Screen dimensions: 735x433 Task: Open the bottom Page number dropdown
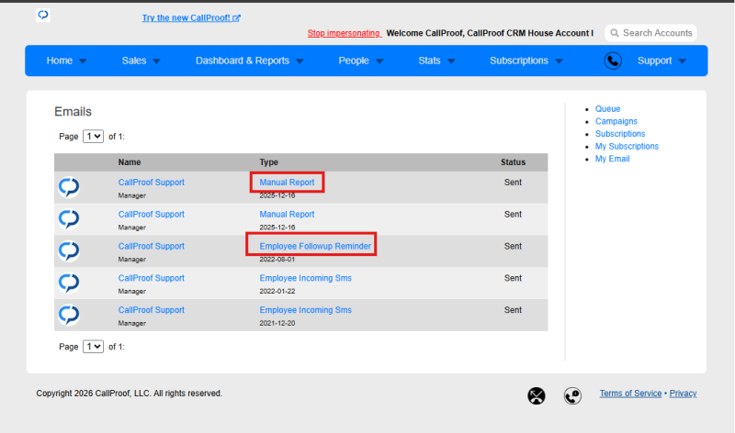(94, 347)
